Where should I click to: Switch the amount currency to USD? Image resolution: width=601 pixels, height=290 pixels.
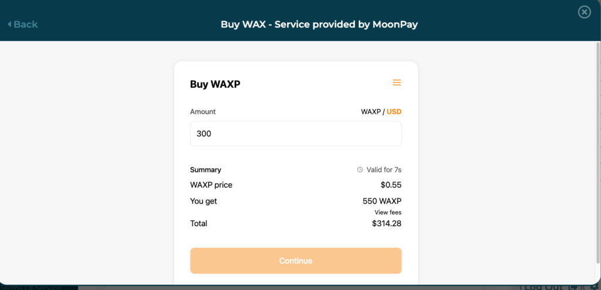(394, 111)
